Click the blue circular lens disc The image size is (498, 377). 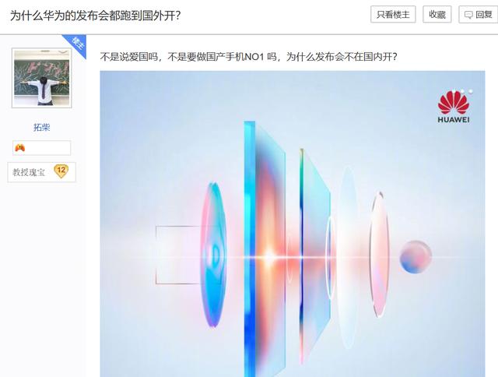click(x=213, y=254)
